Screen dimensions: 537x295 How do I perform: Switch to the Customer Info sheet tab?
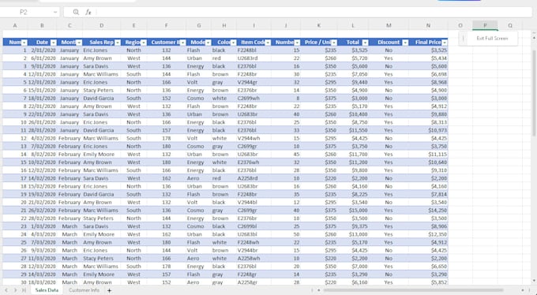tap(84, 290)
